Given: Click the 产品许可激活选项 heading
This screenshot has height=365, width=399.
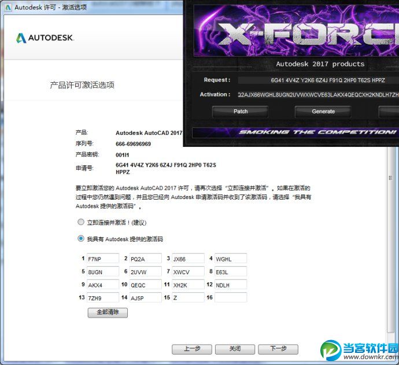Looking at the screenshot, I should 82,85.
